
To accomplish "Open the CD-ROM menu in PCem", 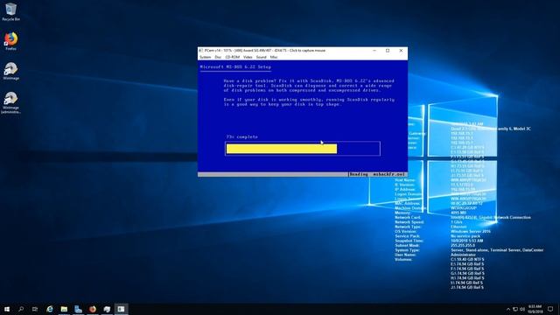I will tap(233, 57).
